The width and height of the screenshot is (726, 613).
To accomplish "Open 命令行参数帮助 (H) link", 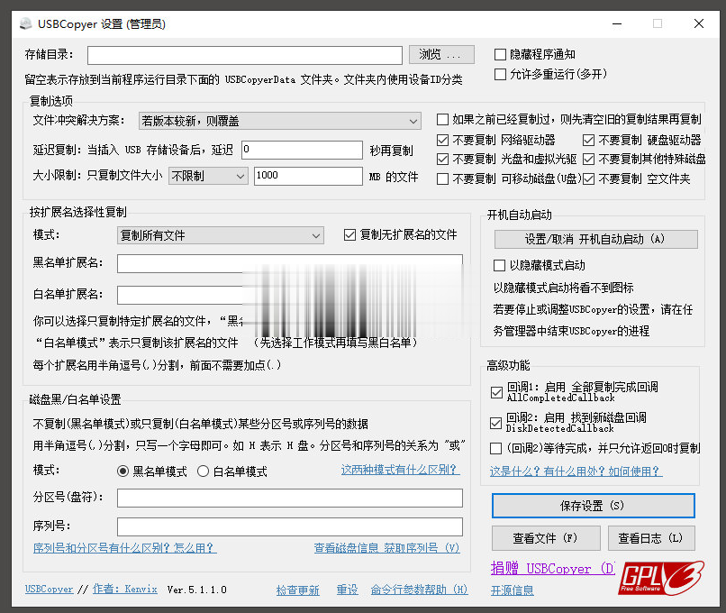I will tap(419, 590).
